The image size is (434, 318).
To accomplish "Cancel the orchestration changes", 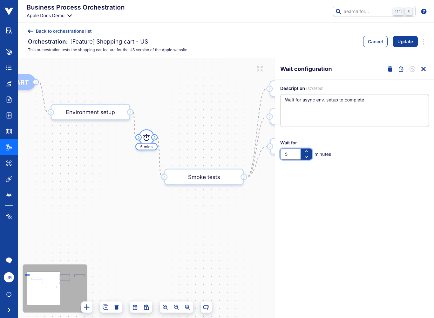I will [375, 41].
